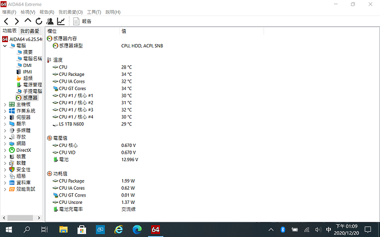This screenshot has width=380, height=237.
Task: Click the 值 column header
Action: point(192,31)
